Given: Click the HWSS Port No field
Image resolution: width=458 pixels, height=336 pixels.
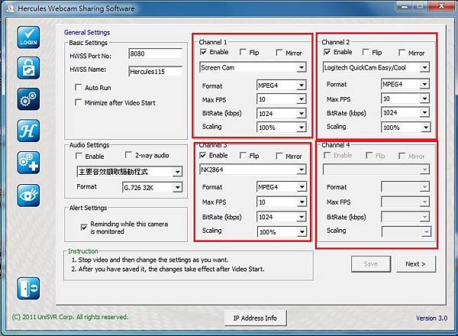Looking at the screenshot, I should pyautogui.click(x=156, y=53).
